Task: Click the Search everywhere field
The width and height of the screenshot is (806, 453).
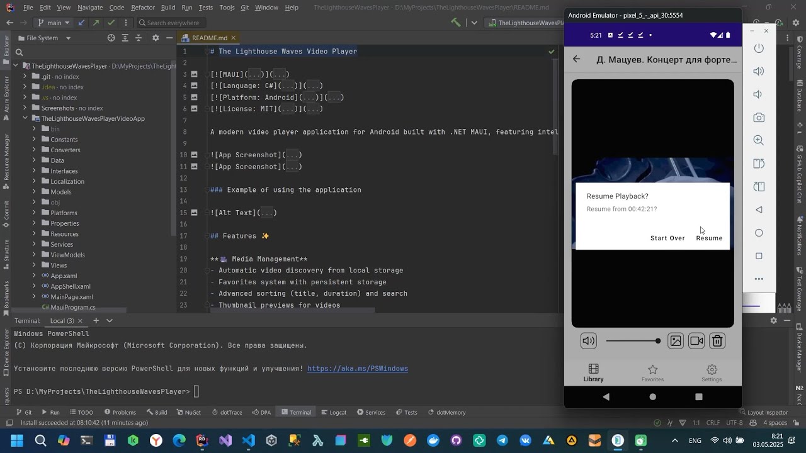Action: [x=170, y=23]
